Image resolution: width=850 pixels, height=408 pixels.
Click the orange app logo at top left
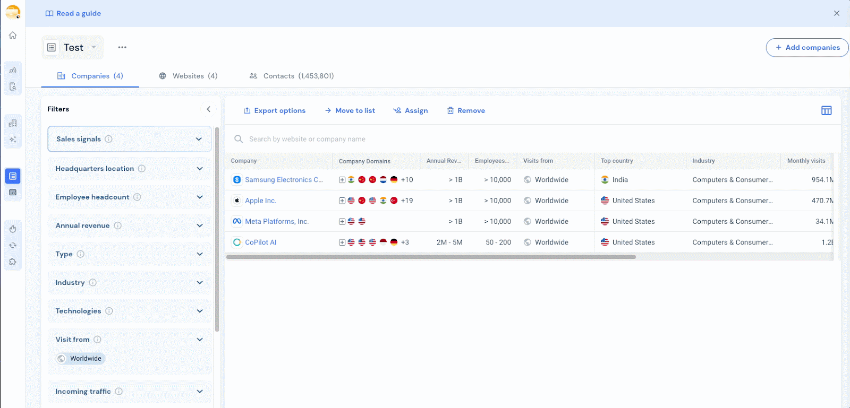coord(13,12)
